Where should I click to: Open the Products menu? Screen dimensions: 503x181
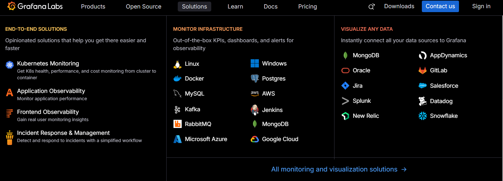click(93, 7)
